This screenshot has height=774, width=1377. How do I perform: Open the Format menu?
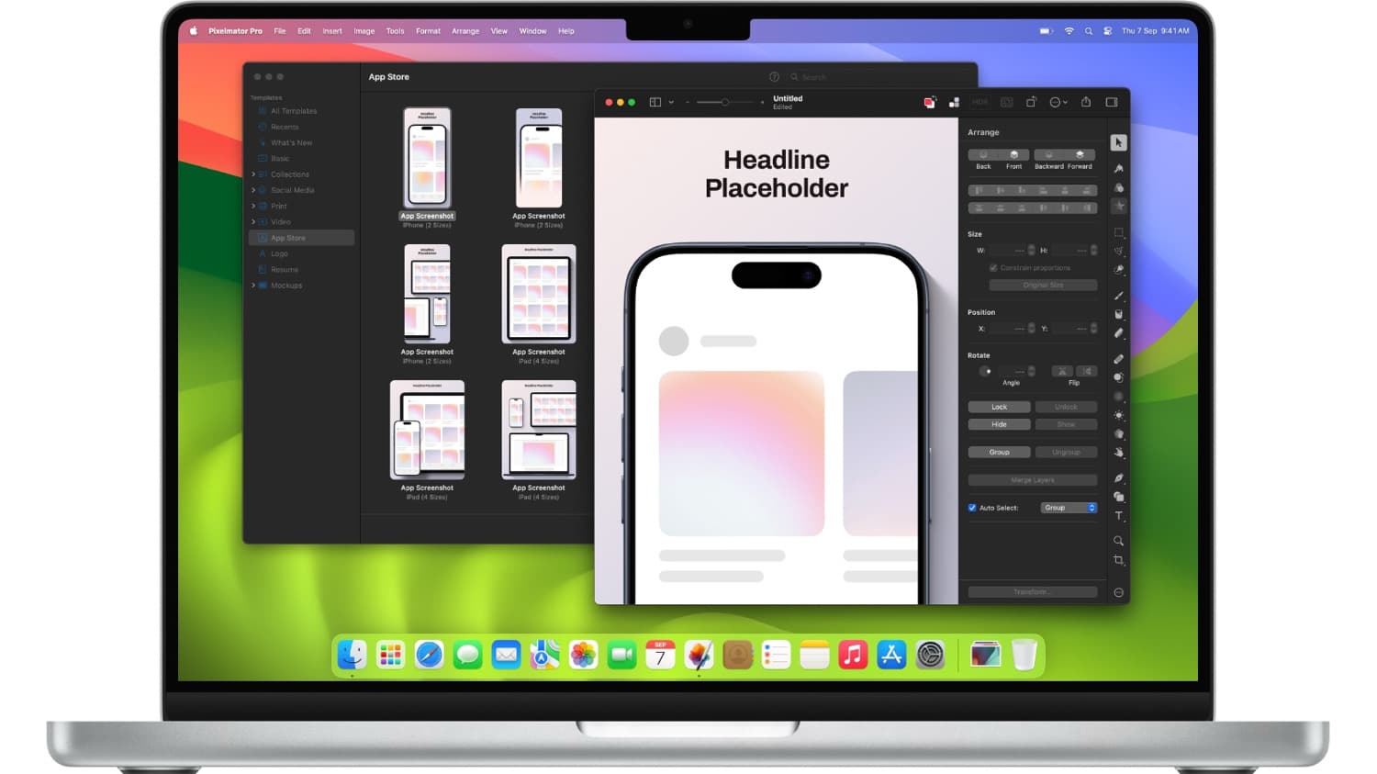click(x=428, y=31)
